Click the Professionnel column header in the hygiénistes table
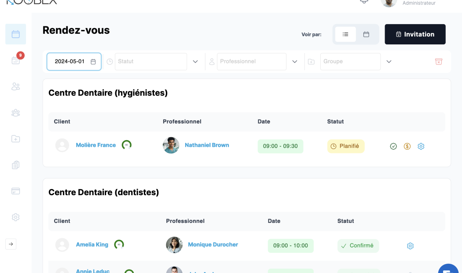The image size is (462, 273). (182, 122)
